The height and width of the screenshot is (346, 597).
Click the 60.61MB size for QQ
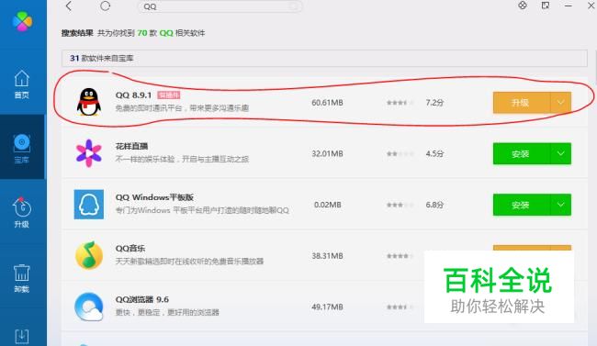pyautogui.click(x=328, y=103)
